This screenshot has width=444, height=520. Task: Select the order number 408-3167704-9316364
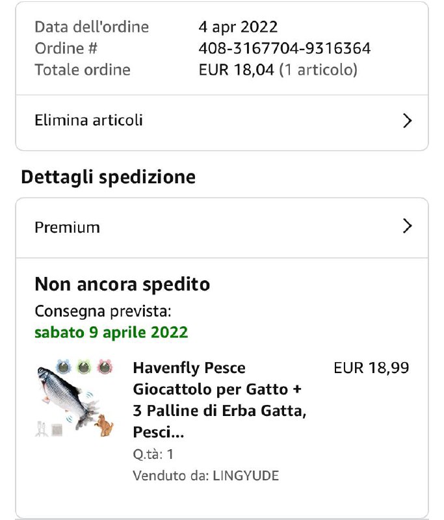click(285, 48)
